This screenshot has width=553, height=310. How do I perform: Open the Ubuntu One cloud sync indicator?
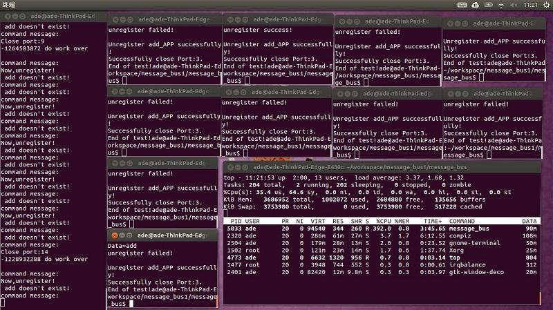[x=475, y=5]
